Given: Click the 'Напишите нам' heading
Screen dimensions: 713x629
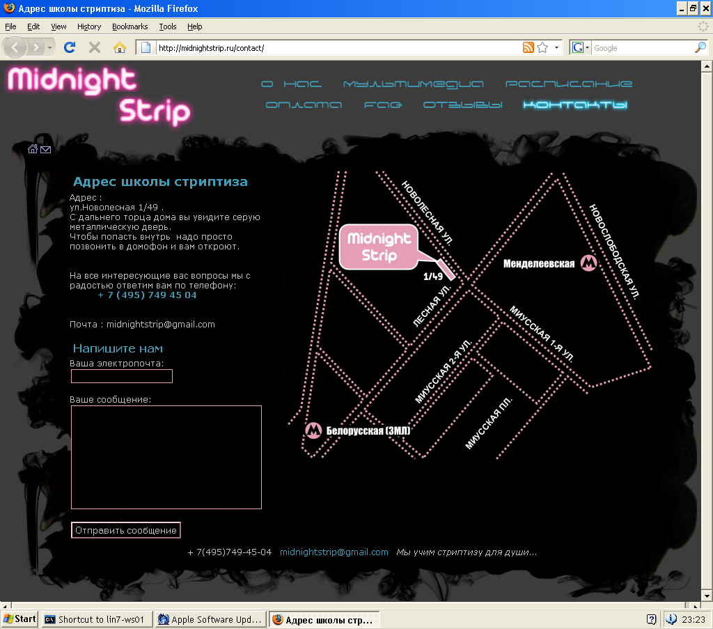Looking at the screenshot, I should (118, 348).
